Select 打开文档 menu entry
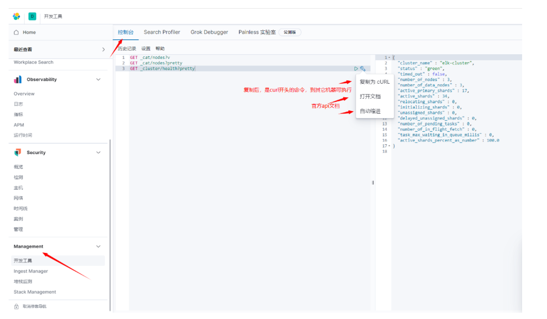Image resolution: width=547 pixels, height=319 pixels. [370, 96]
